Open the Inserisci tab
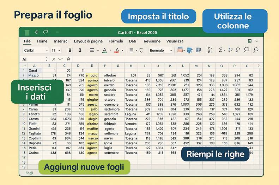279x185 pixels. point(61,41)
